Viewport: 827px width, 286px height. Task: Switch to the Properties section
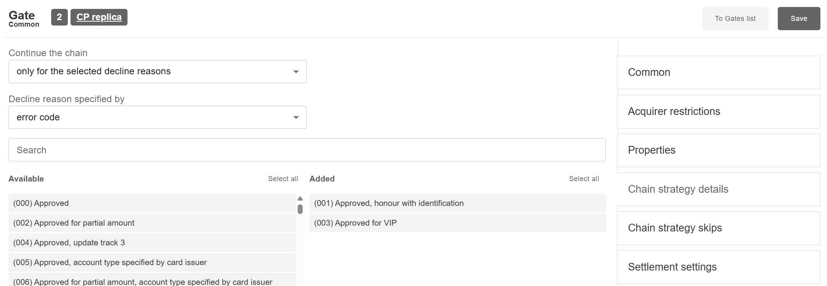(718, 150)
